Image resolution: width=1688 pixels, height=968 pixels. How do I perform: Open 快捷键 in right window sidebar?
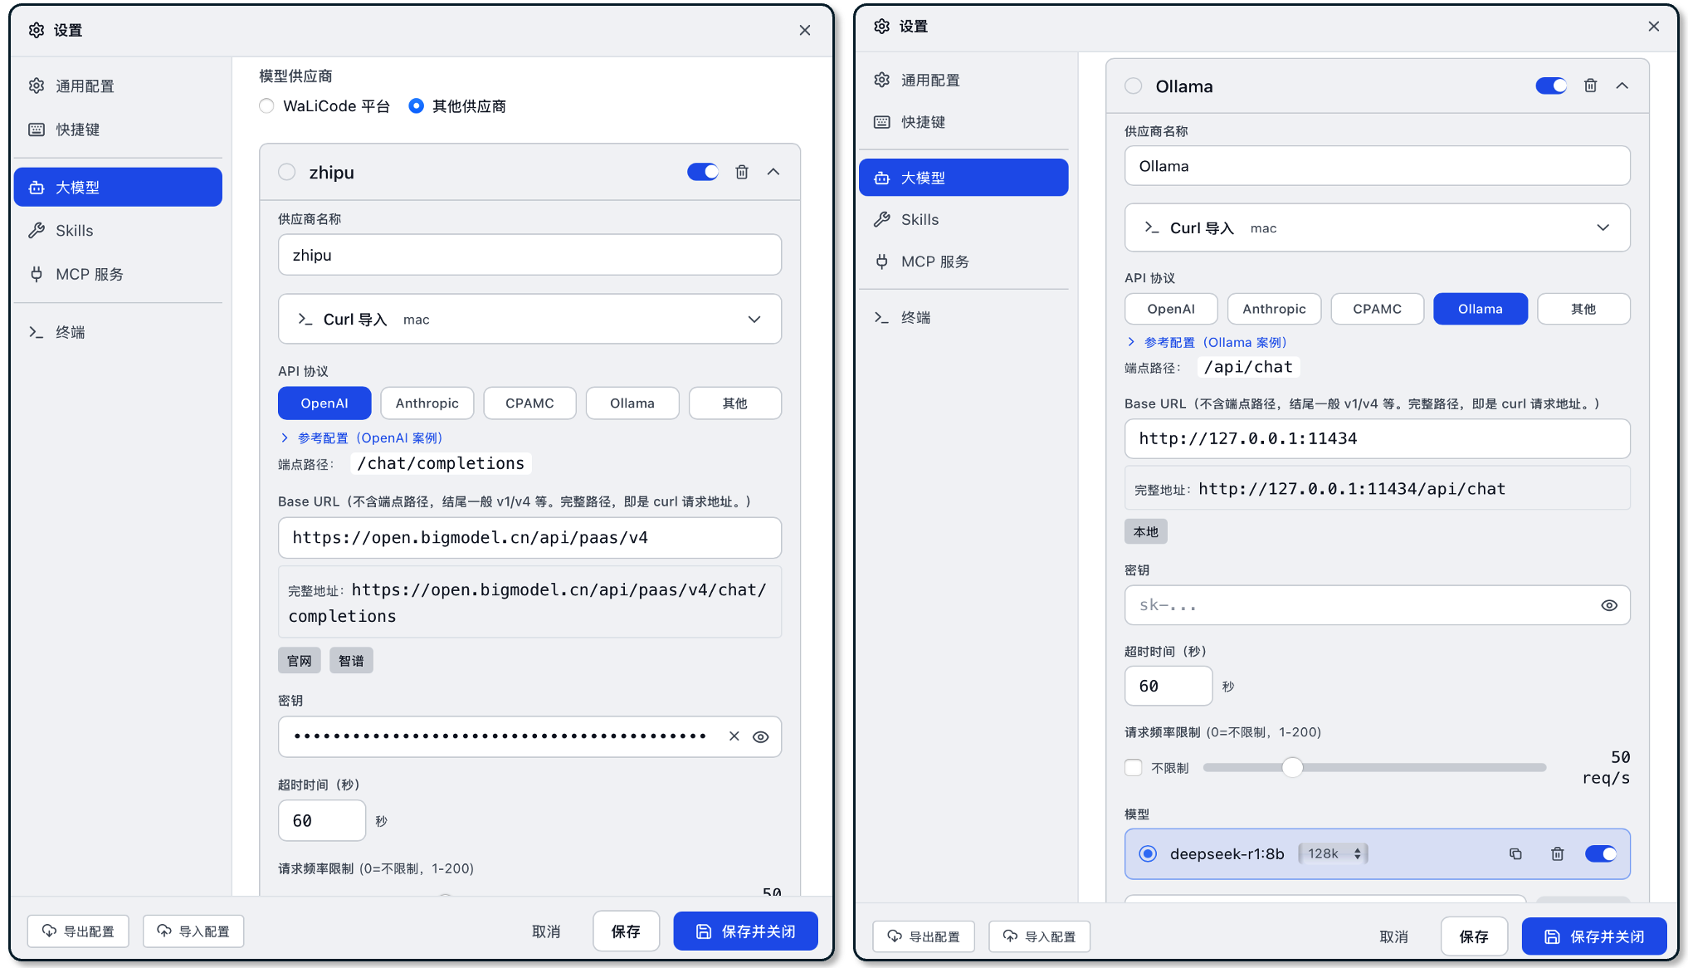[x=964, y=122]
